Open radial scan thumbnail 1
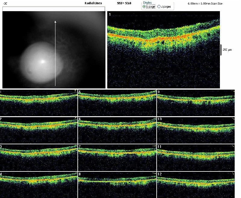The height and width of the screenshot is (198, 241). [39, 103]
